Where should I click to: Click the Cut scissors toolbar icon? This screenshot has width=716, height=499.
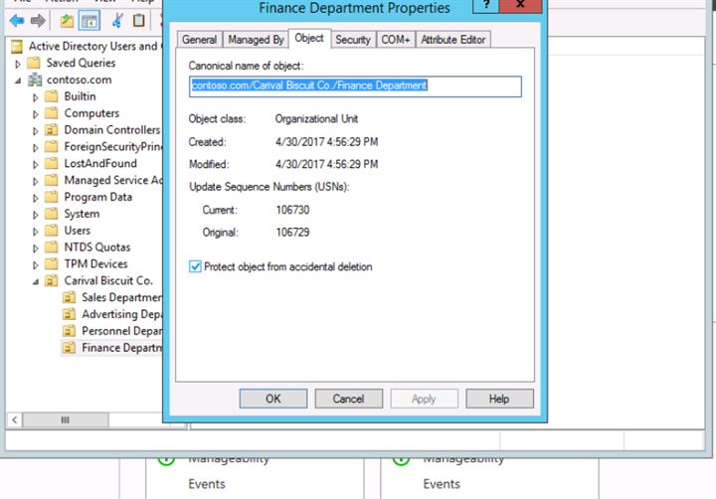point(118,20)
